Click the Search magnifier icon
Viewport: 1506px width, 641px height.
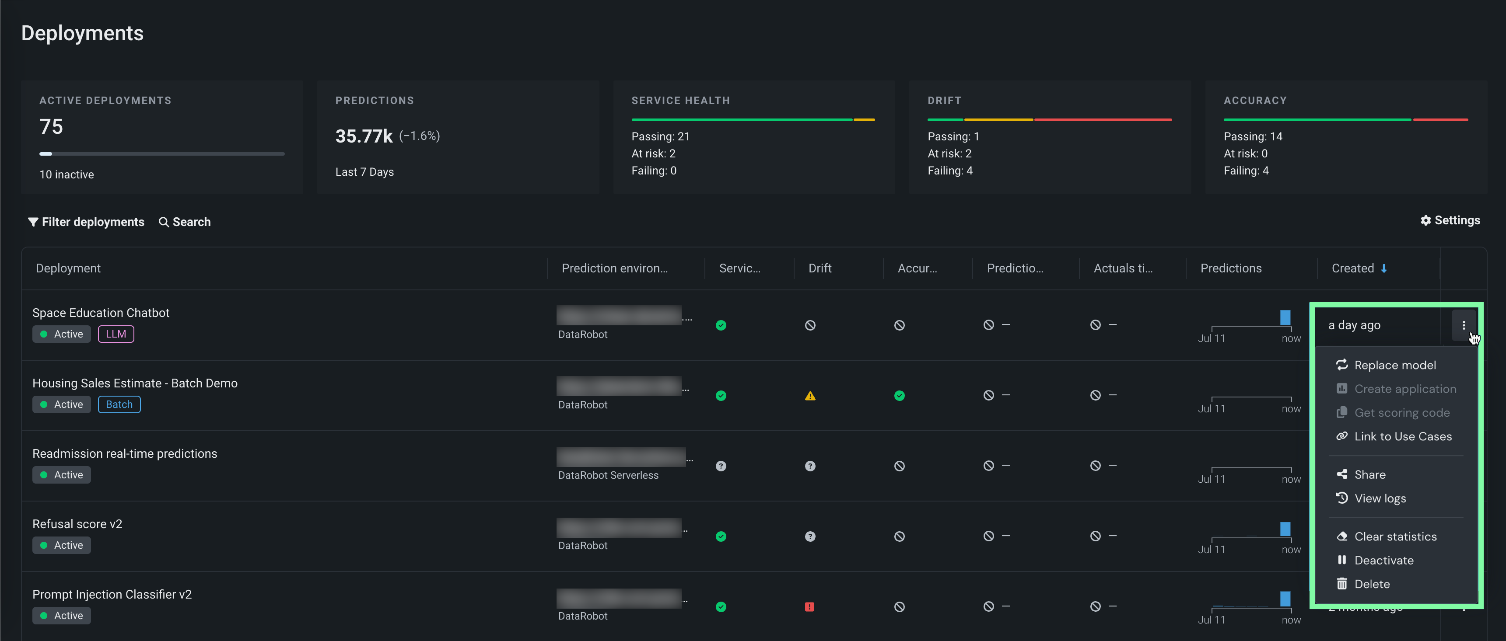point(164,222)
